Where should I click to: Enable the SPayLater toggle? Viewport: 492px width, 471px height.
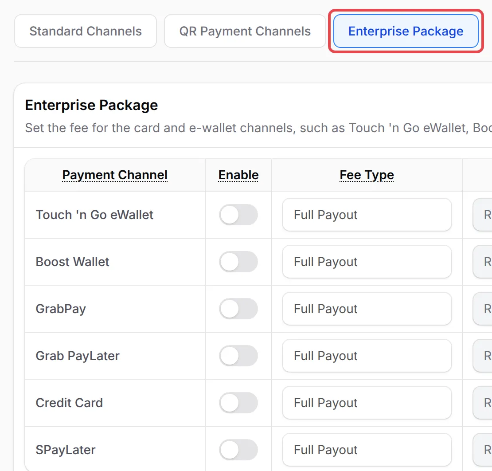click(238, 450)
